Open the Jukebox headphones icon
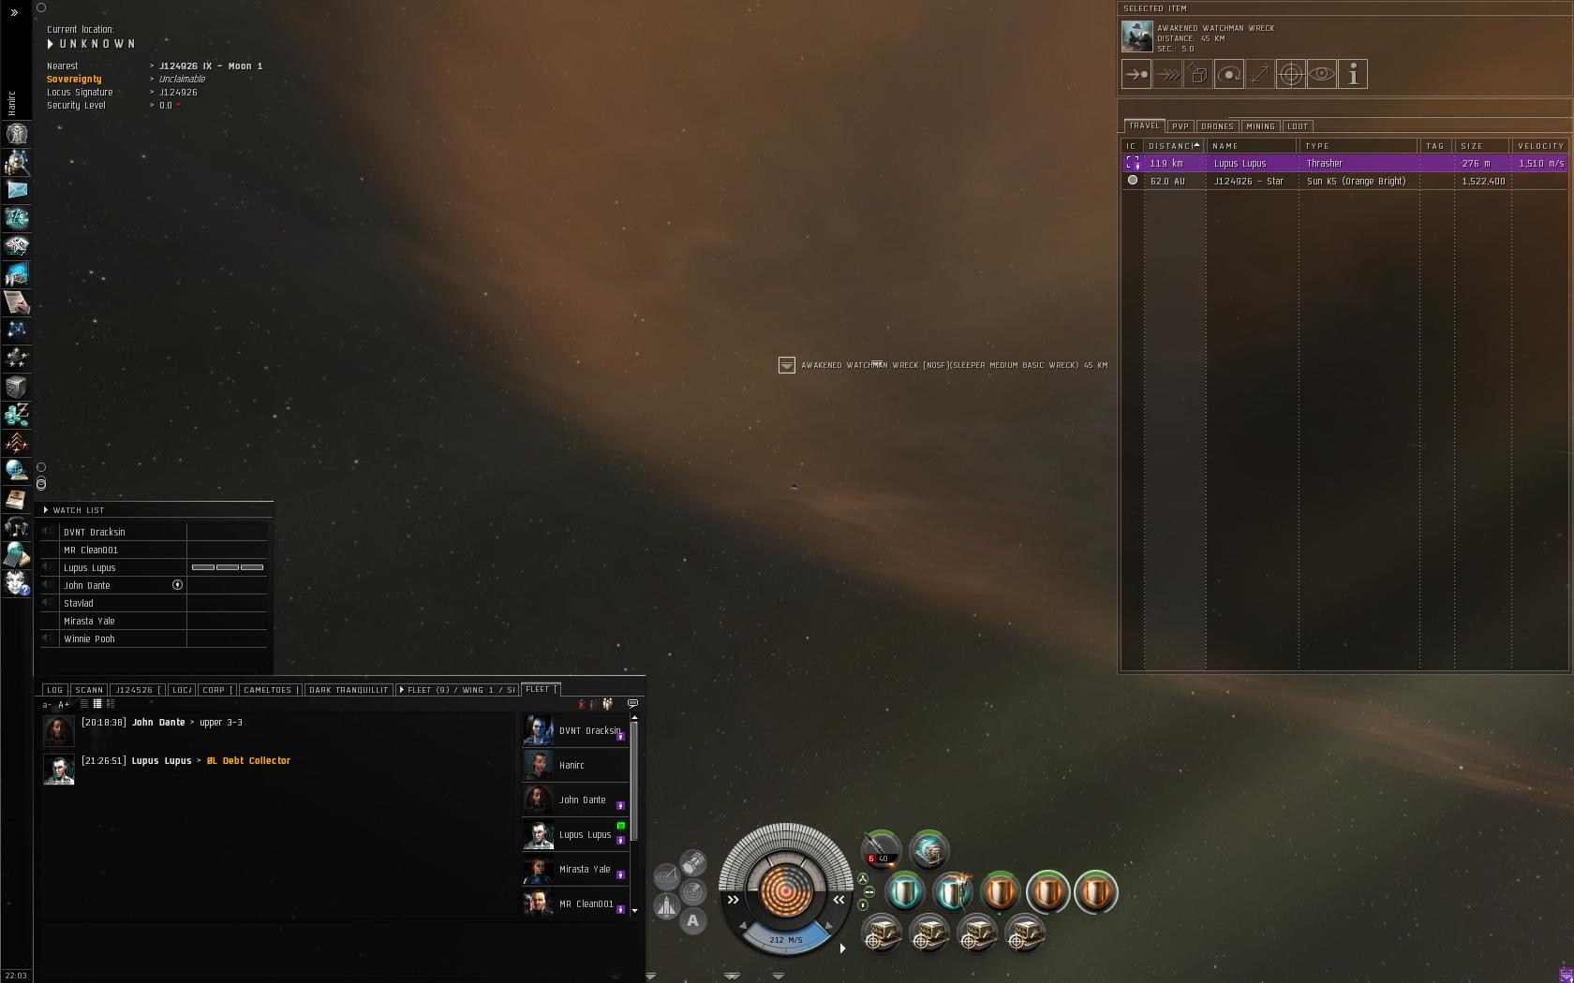1574x983 pixels. pyautogui.click(x=17, y=527)
